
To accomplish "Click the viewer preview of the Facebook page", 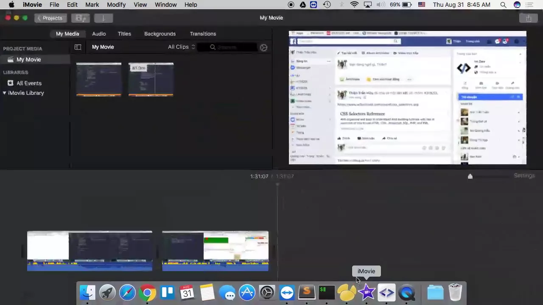I will pyautogui.click(x=407, y=97).
